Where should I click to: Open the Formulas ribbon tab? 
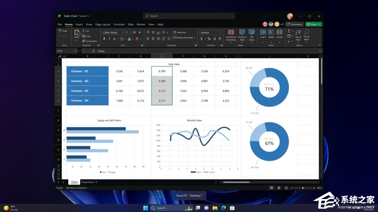click(119, 24)
